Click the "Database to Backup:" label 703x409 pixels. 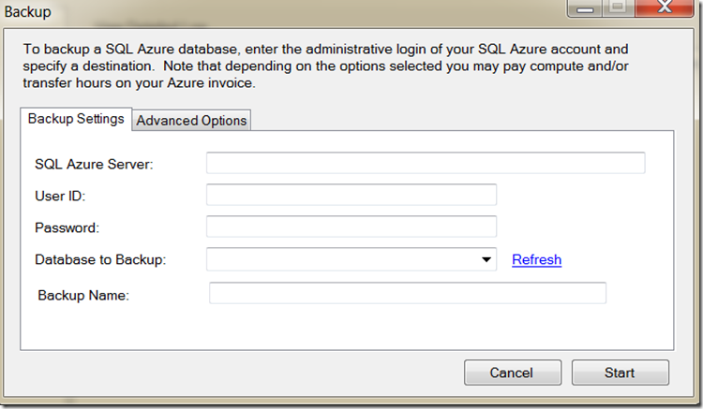click(x=100, y=259)
